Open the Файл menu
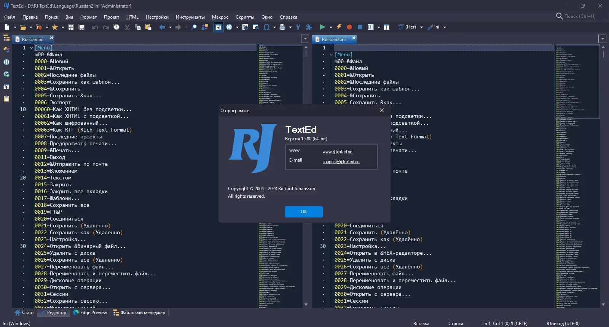This screenshot has height=327, width=609. coord(10,17)
